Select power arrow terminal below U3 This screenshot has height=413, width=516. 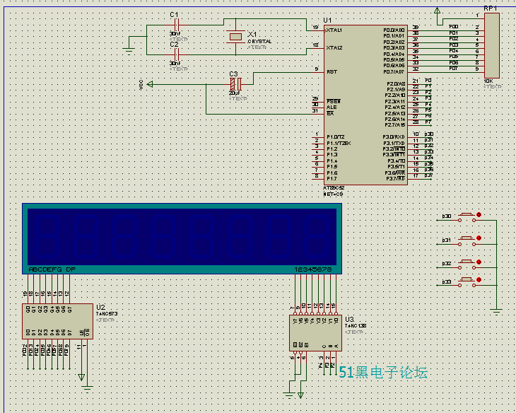[x=300, y=395]
